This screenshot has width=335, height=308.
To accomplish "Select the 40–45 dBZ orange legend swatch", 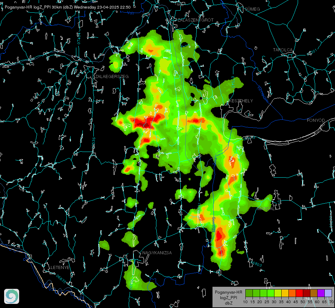I will (292, 293).
